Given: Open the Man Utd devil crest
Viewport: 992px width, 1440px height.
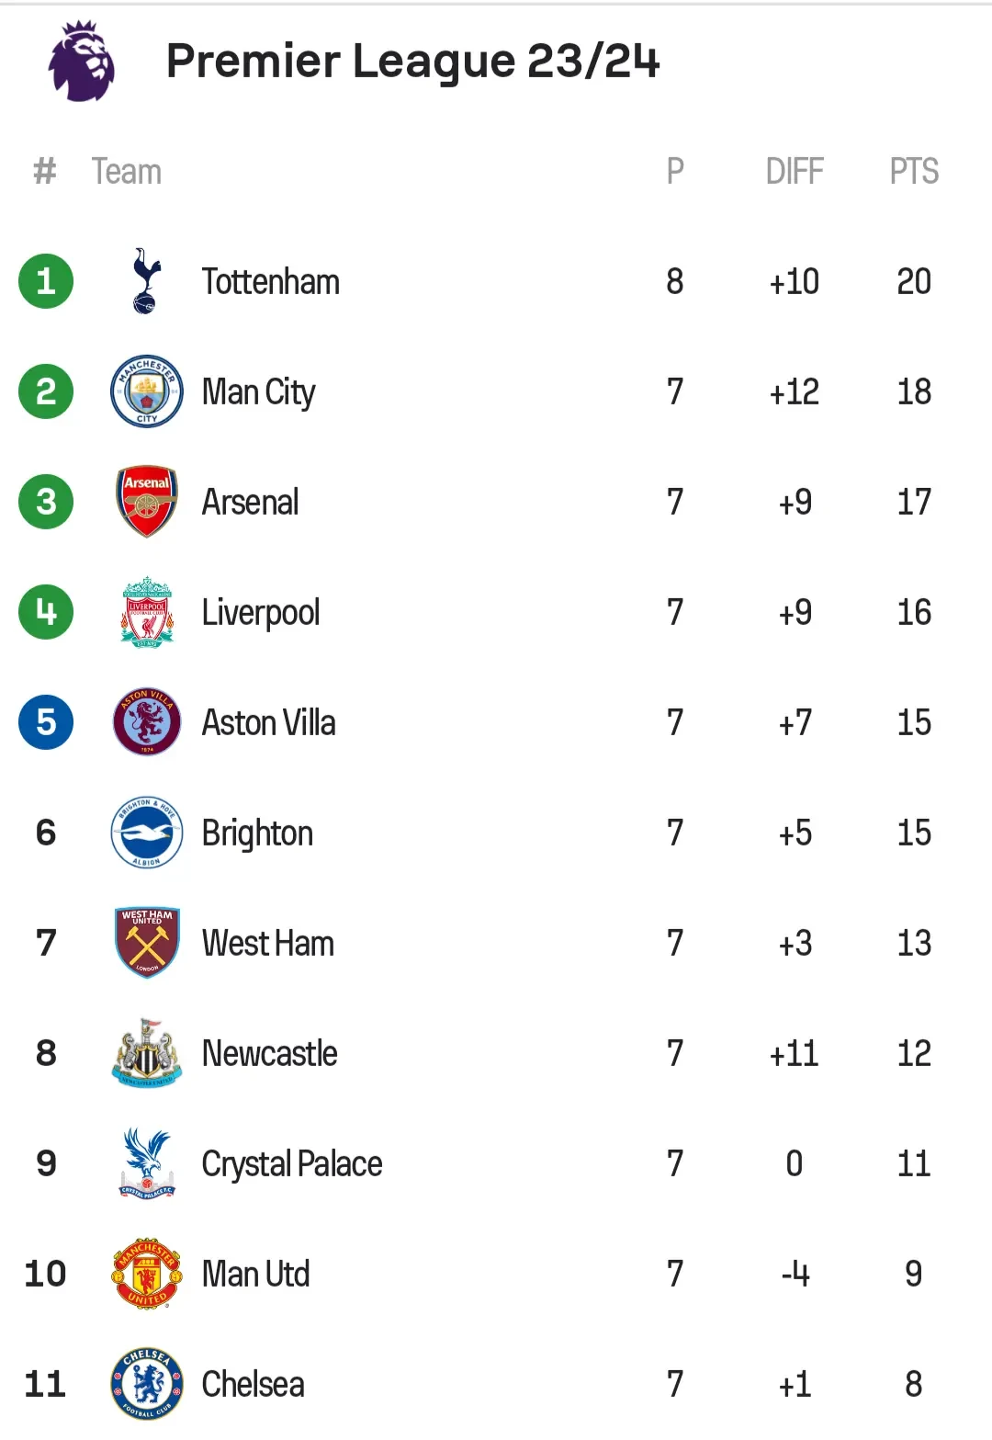Looking at the screenshot, I should (x=147, y=1274).
